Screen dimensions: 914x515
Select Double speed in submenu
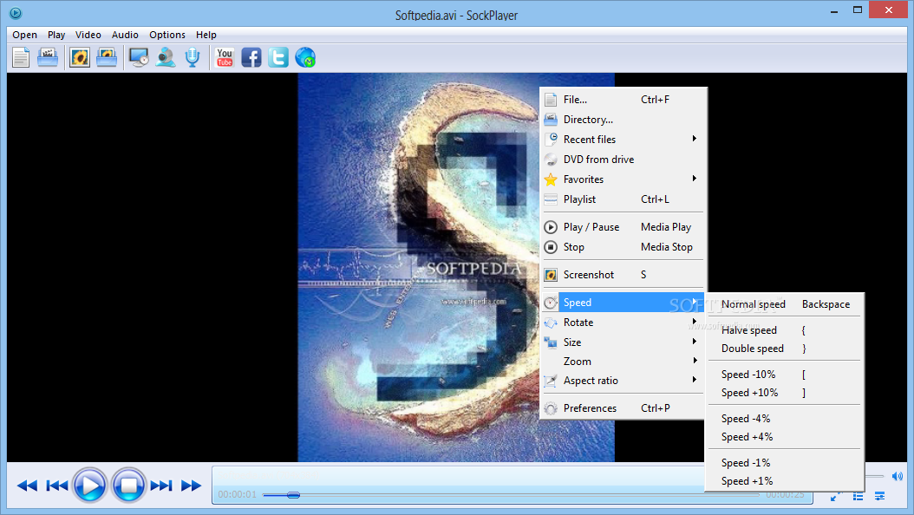tap(785, 349)
